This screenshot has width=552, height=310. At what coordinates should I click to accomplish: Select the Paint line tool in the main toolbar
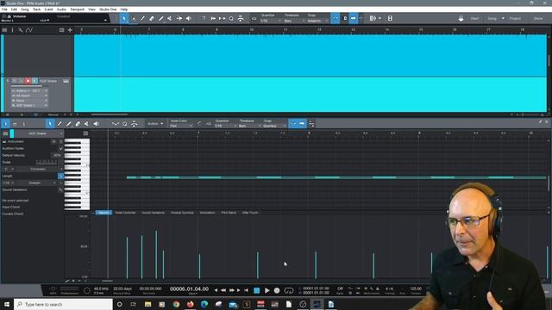161,18
